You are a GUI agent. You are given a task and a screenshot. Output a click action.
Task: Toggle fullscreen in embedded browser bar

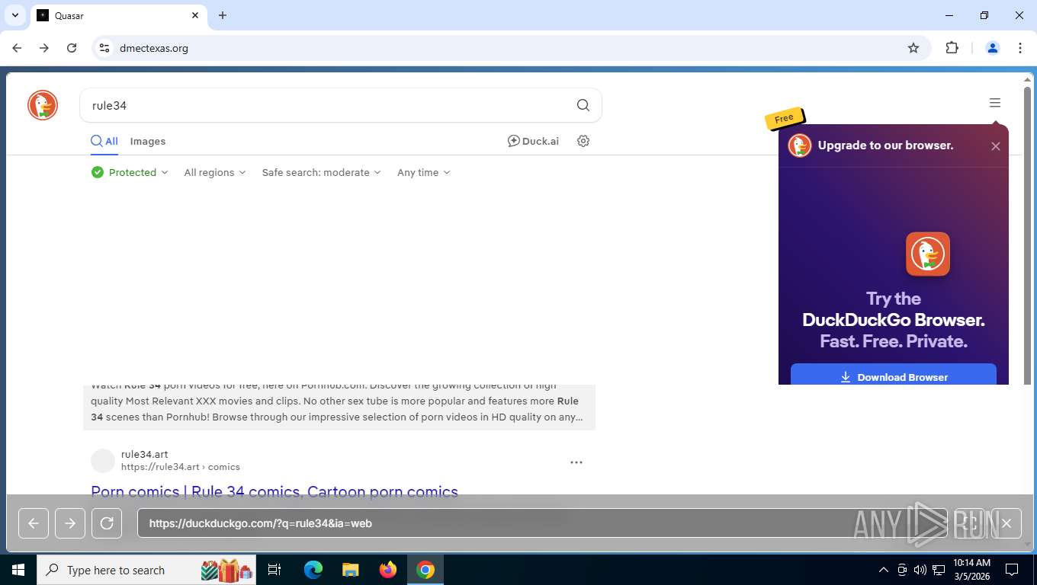970,523
